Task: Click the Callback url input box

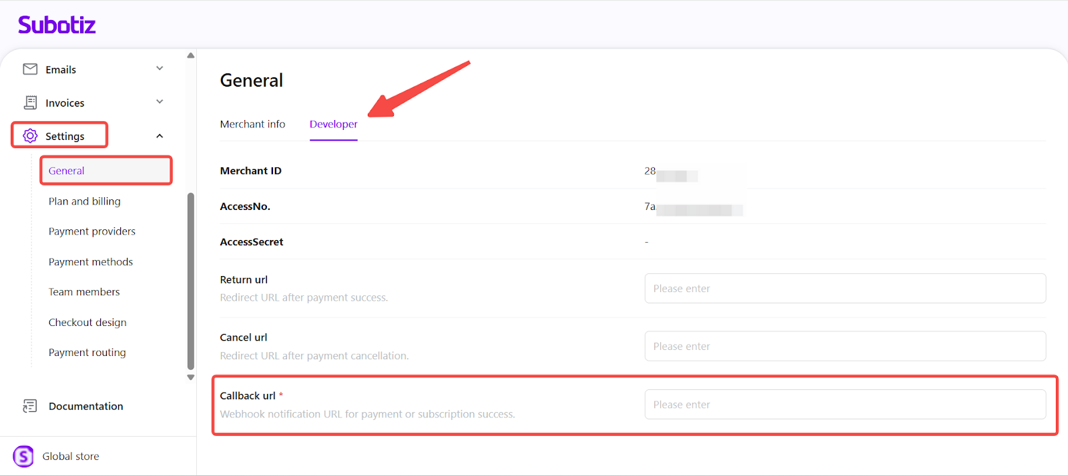Action: coord(844,405)
